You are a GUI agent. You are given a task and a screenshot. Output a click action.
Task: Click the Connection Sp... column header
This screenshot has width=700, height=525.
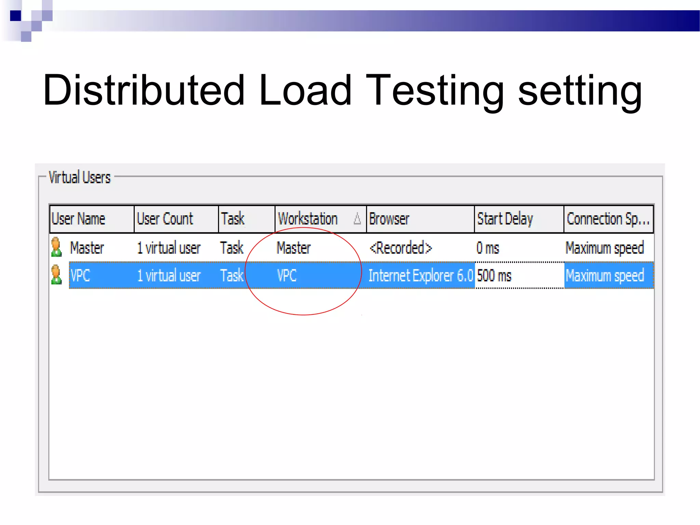tap(609, 219)
